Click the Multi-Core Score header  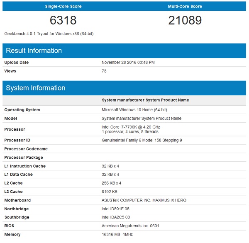click(x=185, y=6)
